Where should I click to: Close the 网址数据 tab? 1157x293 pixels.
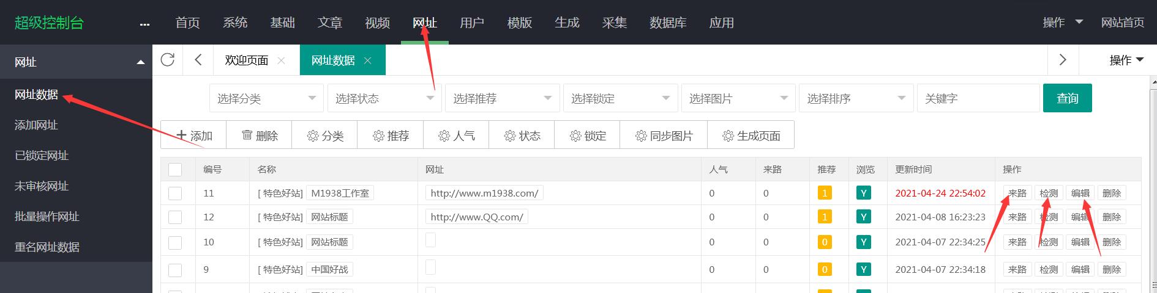367,60
